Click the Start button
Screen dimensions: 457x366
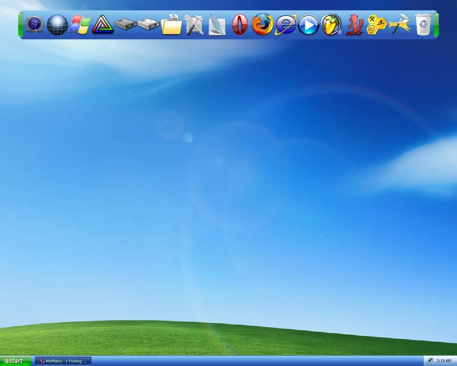15,361
